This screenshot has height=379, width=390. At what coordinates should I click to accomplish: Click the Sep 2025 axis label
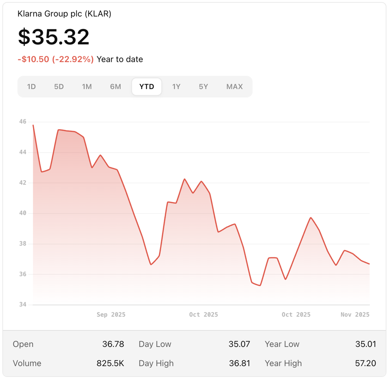point(111,314)
